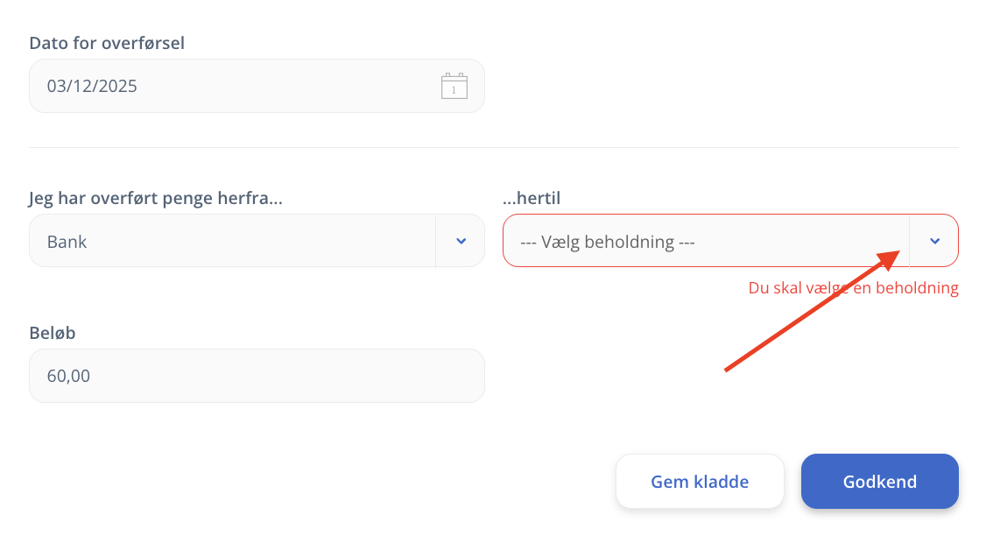Focus the Beløb amount input field
The width and height of the screenshot is (986, 536).
coord(257,376)
